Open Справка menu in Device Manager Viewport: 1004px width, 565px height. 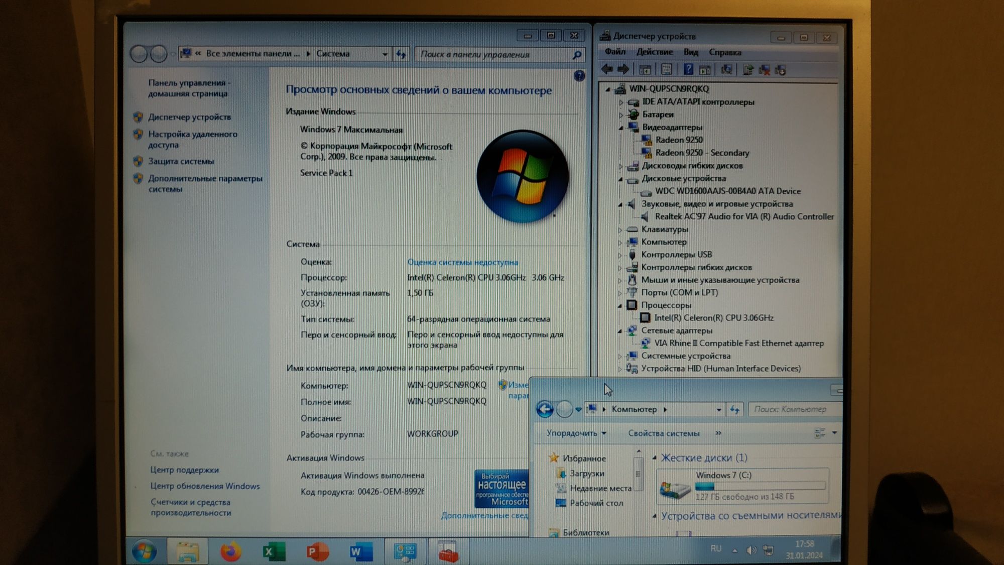[x=725, y=52]
